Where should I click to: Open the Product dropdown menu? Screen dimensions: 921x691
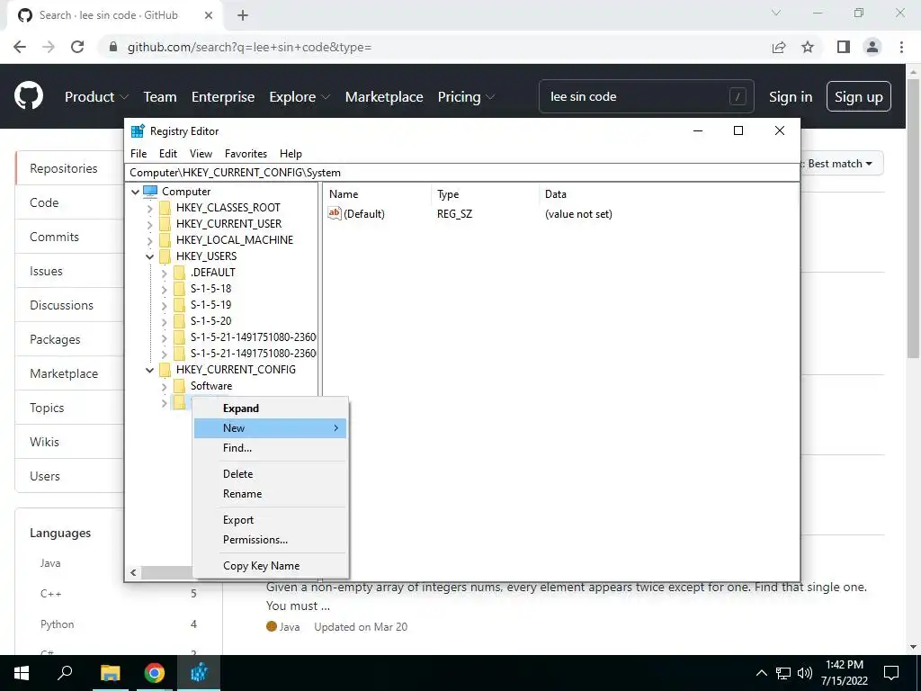[95, 97]
